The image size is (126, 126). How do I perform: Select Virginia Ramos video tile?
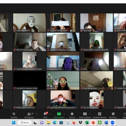click(x=63, y=23)
